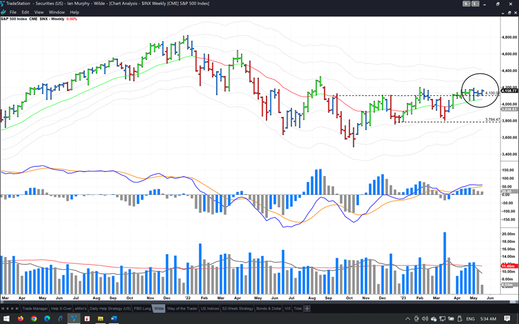Open the I dropdown in title bar
519x324 pixels.
click(475, 3)
